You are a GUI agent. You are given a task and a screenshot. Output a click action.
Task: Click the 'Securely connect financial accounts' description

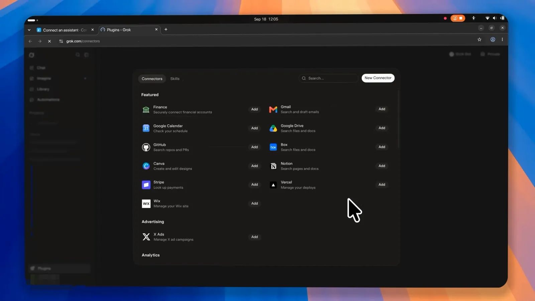183,112
